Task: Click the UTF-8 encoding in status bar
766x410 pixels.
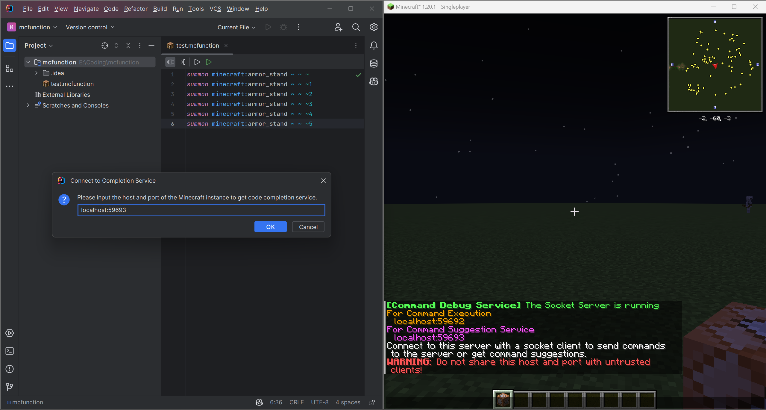Action: (320, 403)
